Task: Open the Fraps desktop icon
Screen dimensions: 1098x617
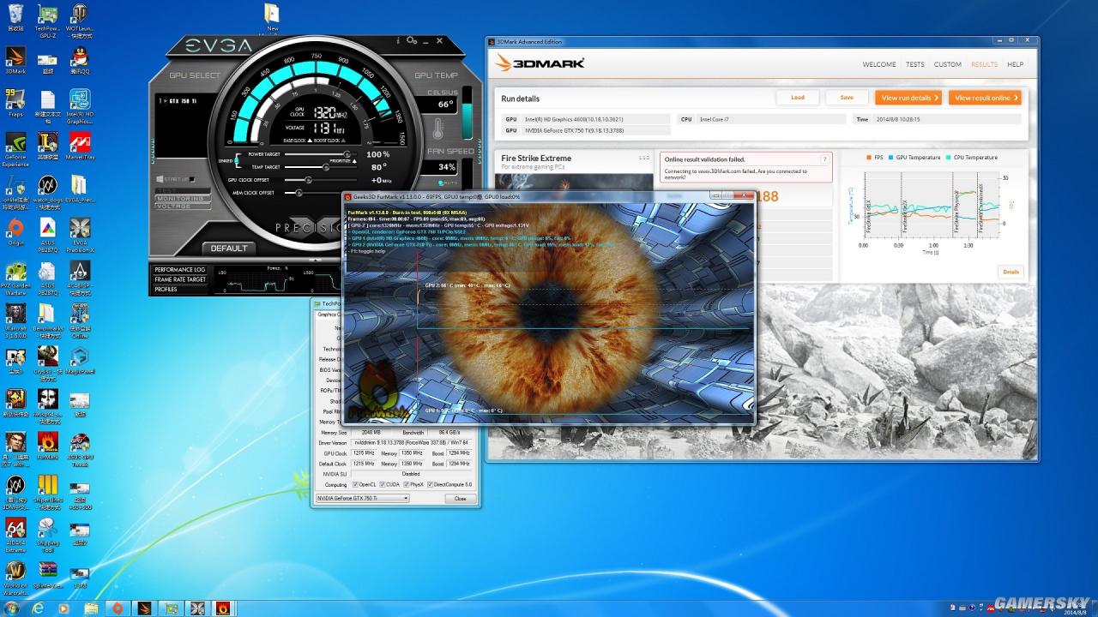Action: (x=15, y=103)
